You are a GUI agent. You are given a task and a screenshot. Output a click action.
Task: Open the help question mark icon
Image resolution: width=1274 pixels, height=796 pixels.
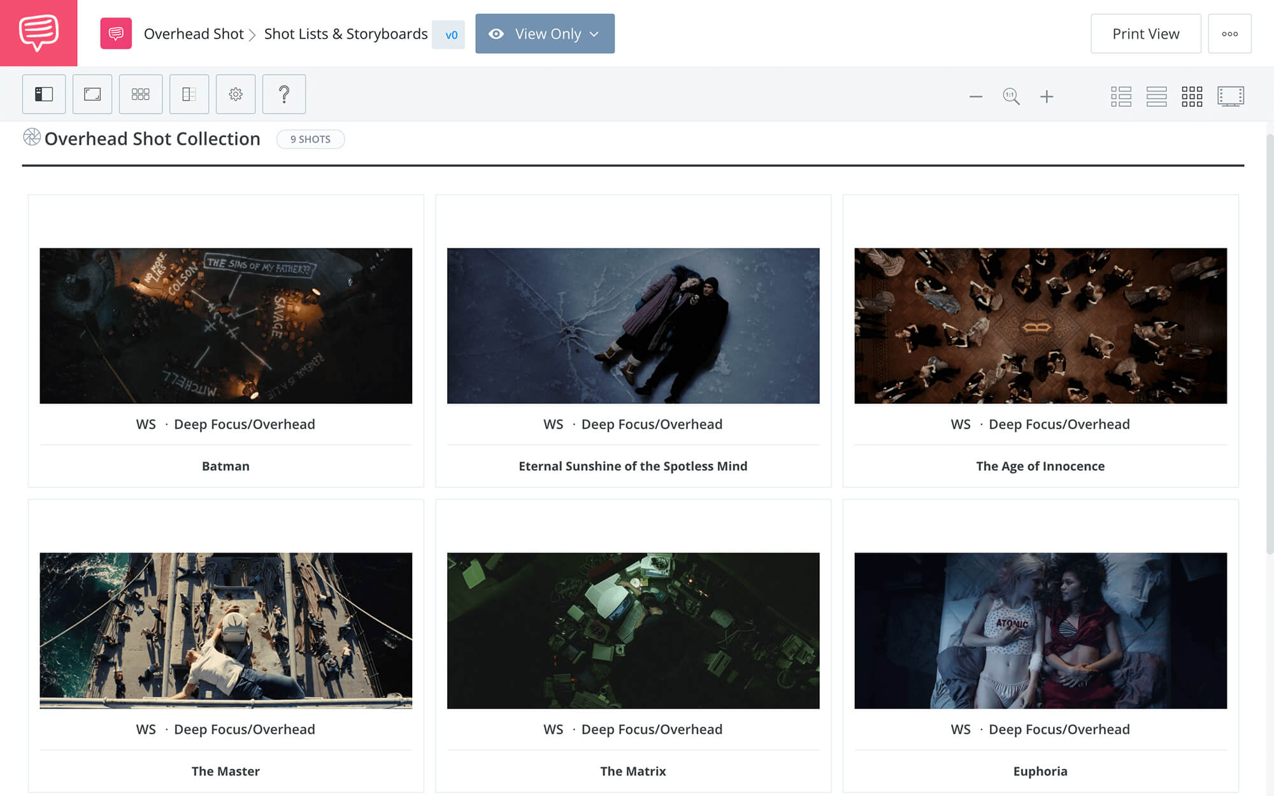pyautogui.click(x=284, y=94)
